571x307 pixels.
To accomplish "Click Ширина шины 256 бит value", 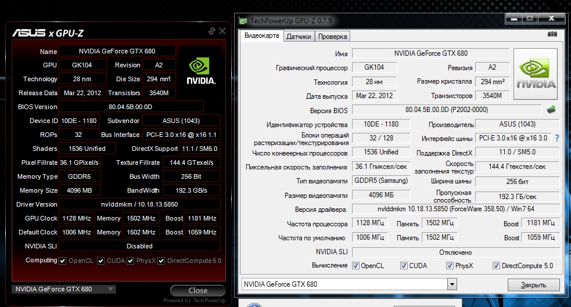I will (x=518, y=182).
